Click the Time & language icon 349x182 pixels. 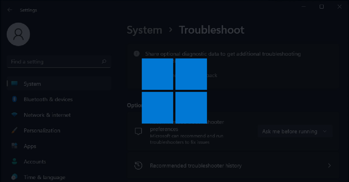(x=14, y=177)
